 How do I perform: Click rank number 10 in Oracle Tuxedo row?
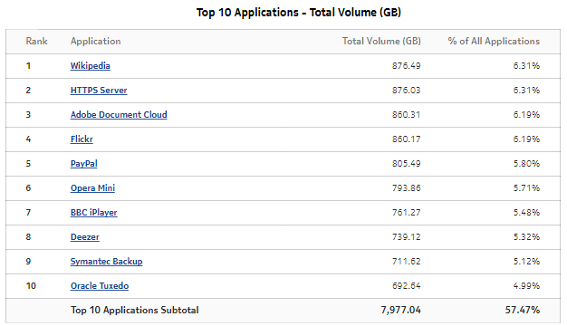tap(31, 286)
